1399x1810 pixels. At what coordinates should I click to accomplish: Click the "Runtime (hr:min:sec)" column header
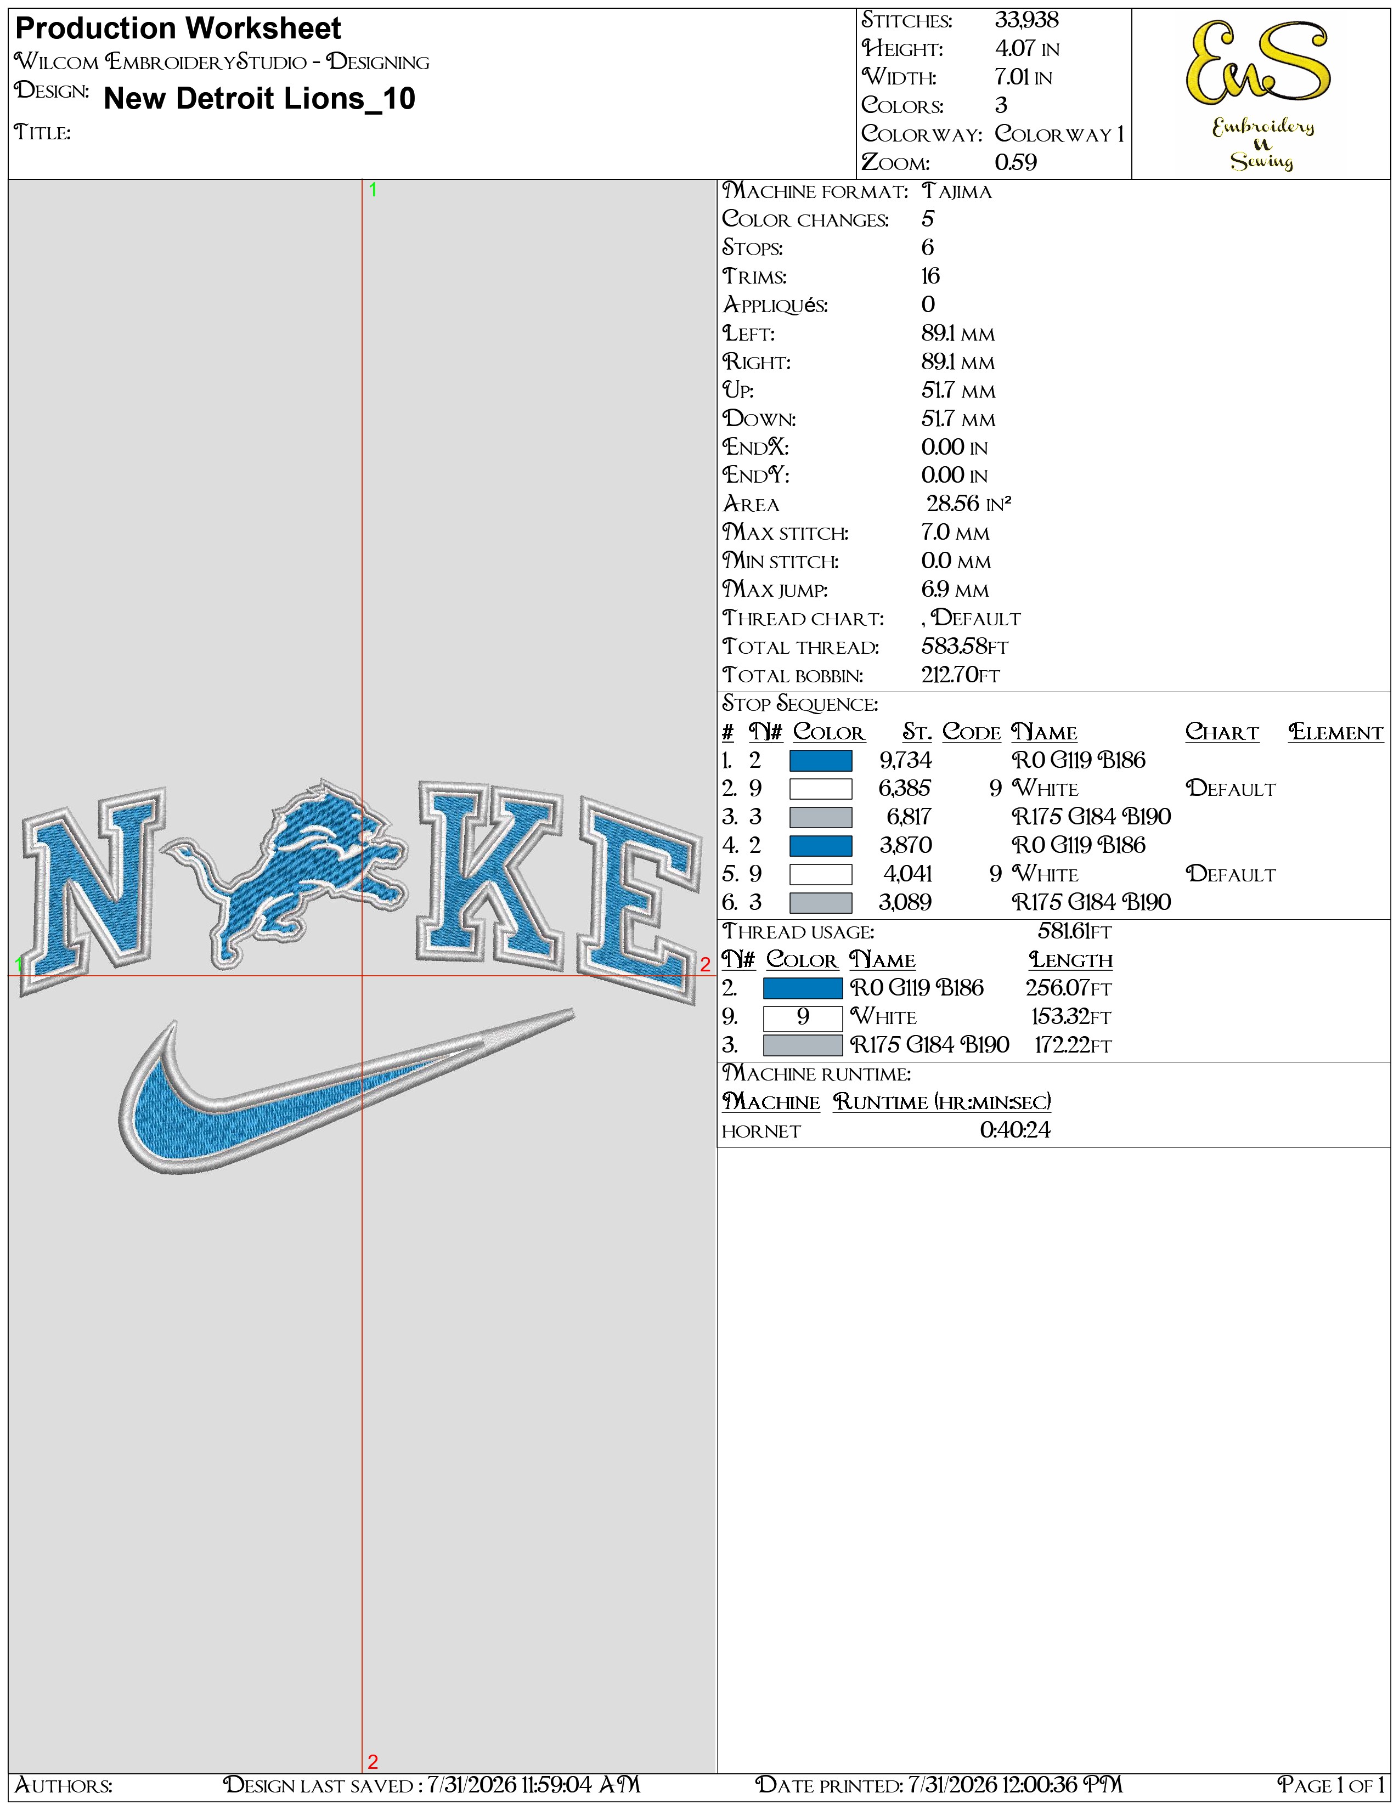(x=943, y=1102)
